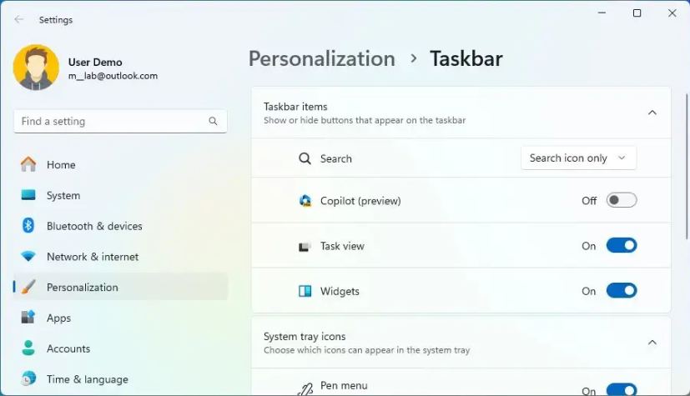This screenshot has width=690, height=396.
Task: Click the Find a setting search box
Action: click(120, 122)
